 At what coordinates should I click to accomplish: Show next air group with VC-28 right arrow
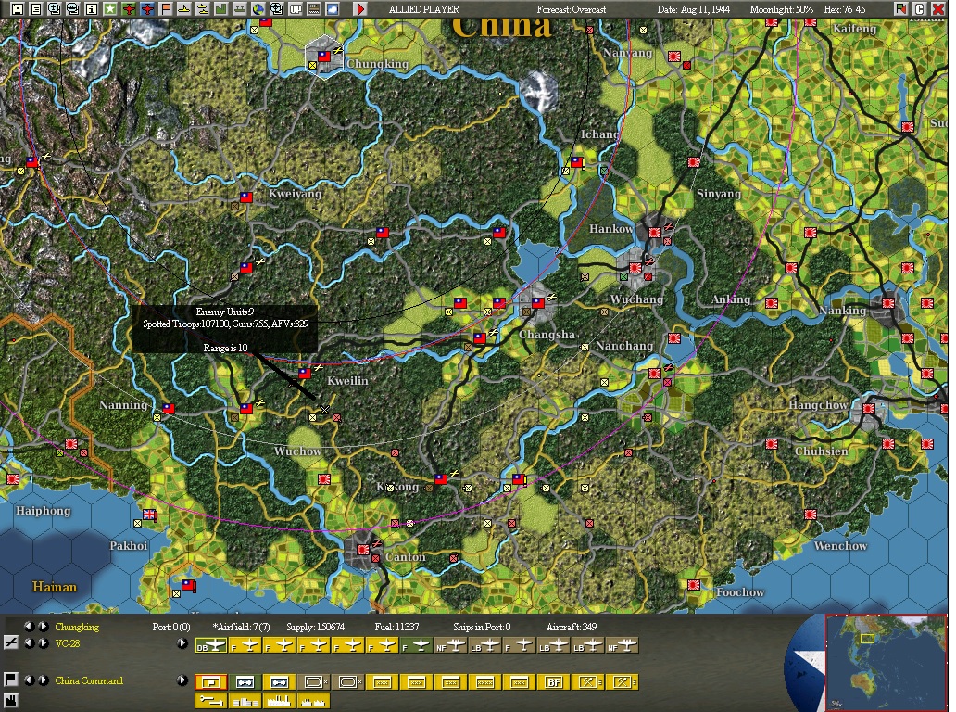tap(44, 643)
